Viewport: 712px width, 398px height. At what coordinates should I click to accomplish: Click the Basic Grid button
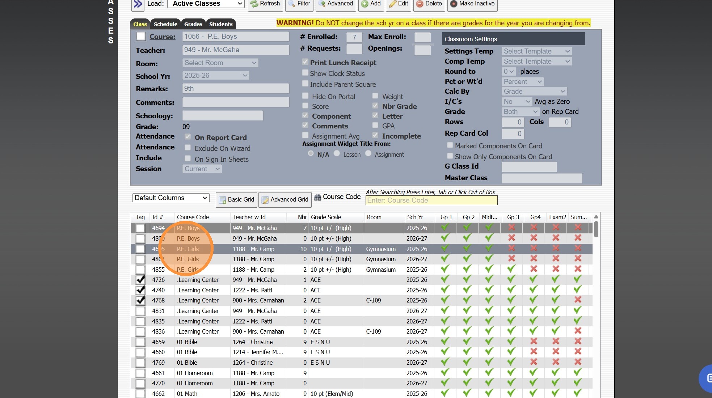(x=236, y=200)
